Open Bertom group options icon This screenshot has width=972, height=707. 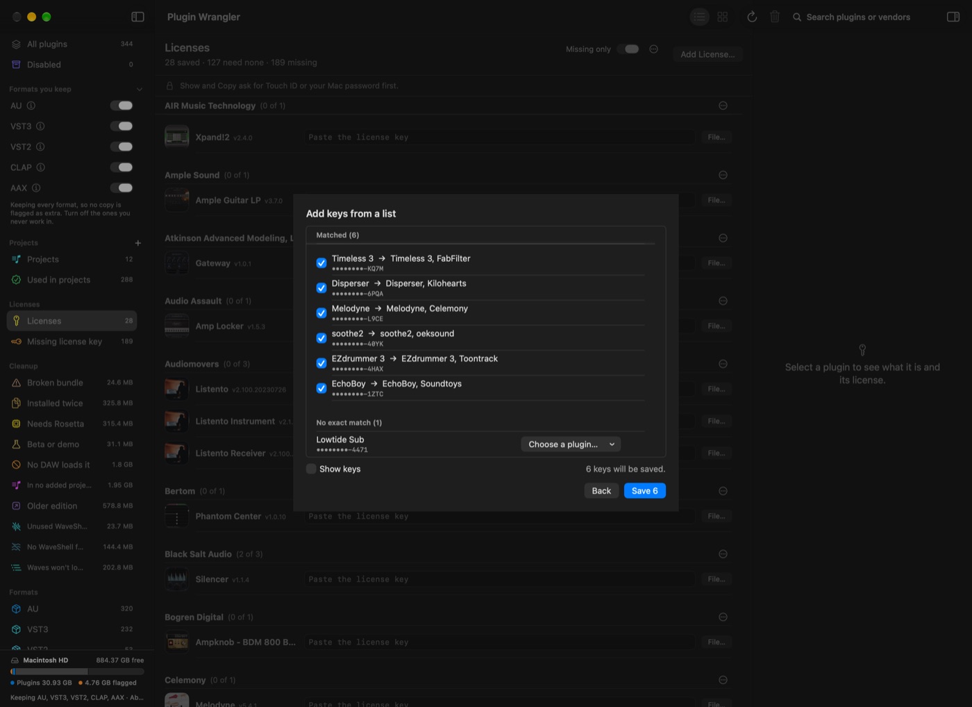(723, 491)
